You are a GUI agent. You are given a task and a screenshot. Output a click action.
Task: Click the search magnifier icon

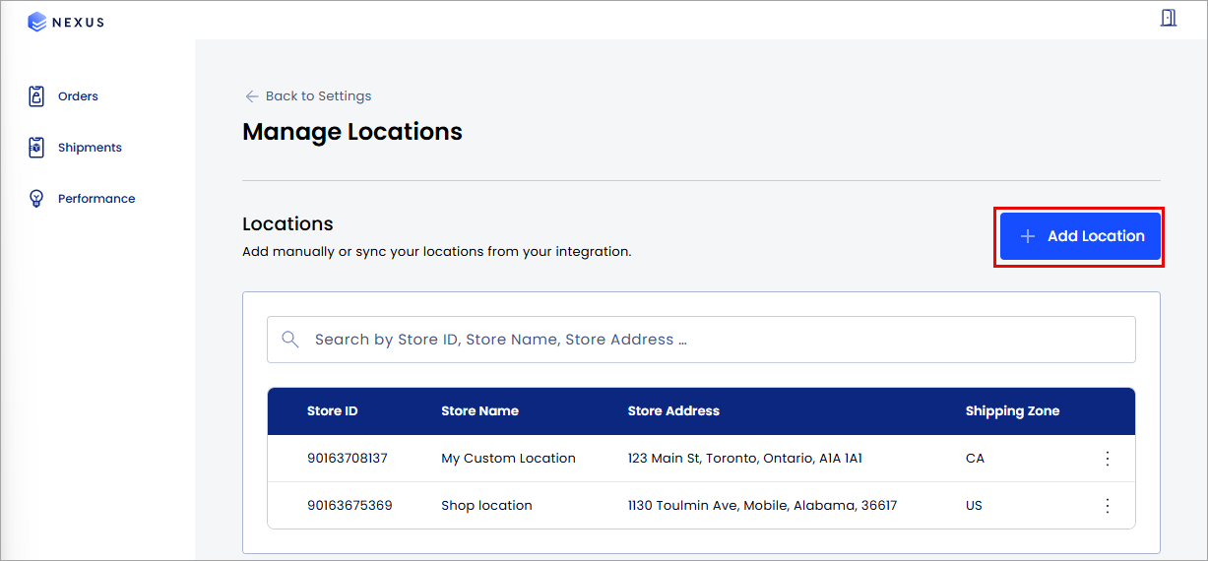pos(289,340)
